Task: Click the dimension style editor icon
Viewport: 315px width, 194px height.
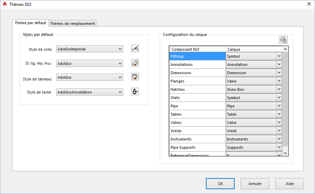Action: [135, 49]
